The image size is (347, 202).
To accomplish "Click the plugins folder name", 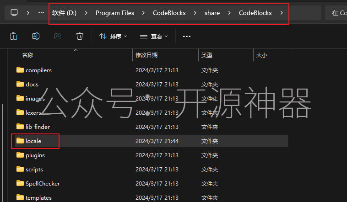I will coord(35,155).
